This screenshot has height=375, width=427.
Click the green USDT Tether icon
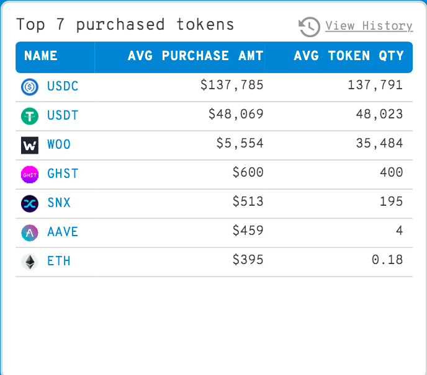(30, 116)
